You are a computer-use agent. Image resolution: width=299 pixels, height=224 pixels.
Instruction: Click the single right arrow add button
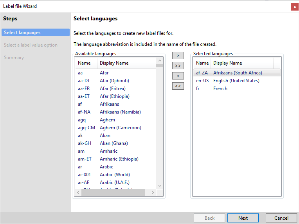coord(178,56)
